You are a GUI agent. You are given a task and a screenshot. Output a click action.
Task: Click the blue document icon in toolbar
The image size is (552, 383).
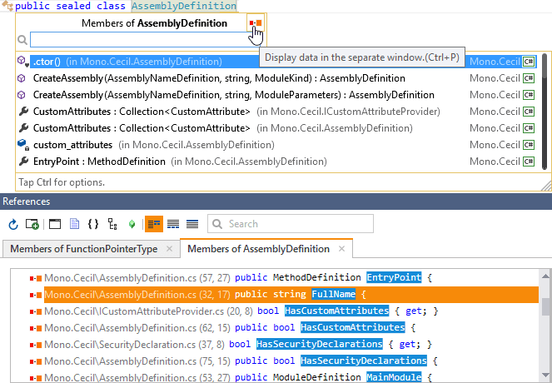click(x=74, y=224)
